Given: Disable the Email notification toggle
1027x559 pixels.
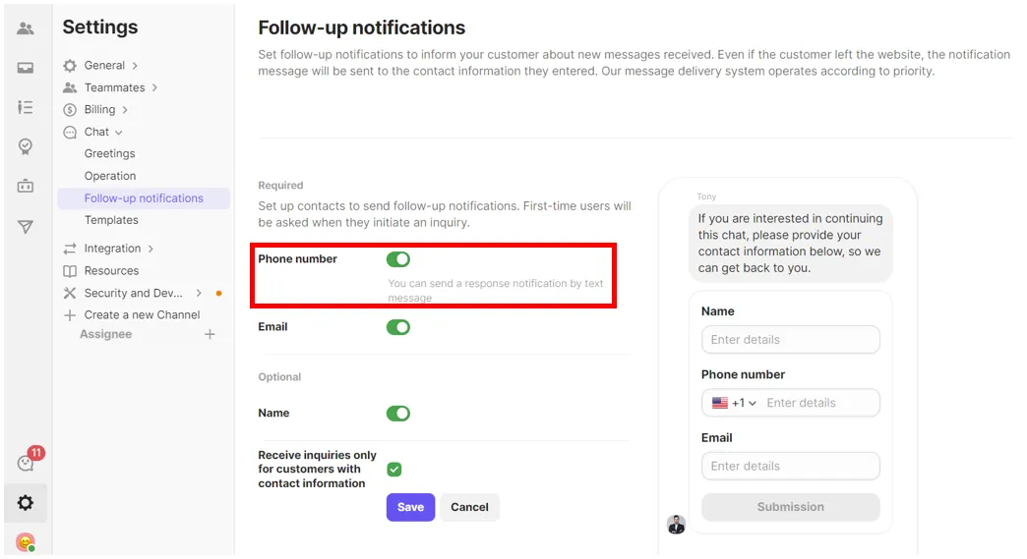Looking at the screenshot, I should [x=398, y=327].
